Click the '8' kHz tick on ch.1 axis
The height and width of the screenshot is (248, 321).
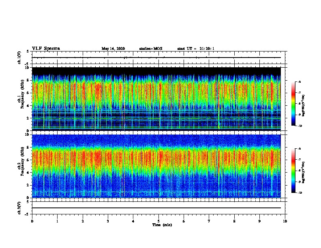coord(28,80)
